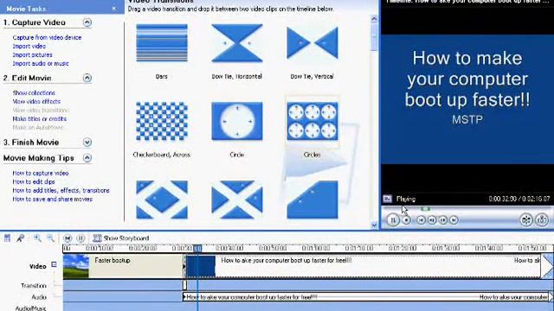The width and height of the screenshot is (554, 311).
Task: Step to next frame in preview
Action: 442,220
